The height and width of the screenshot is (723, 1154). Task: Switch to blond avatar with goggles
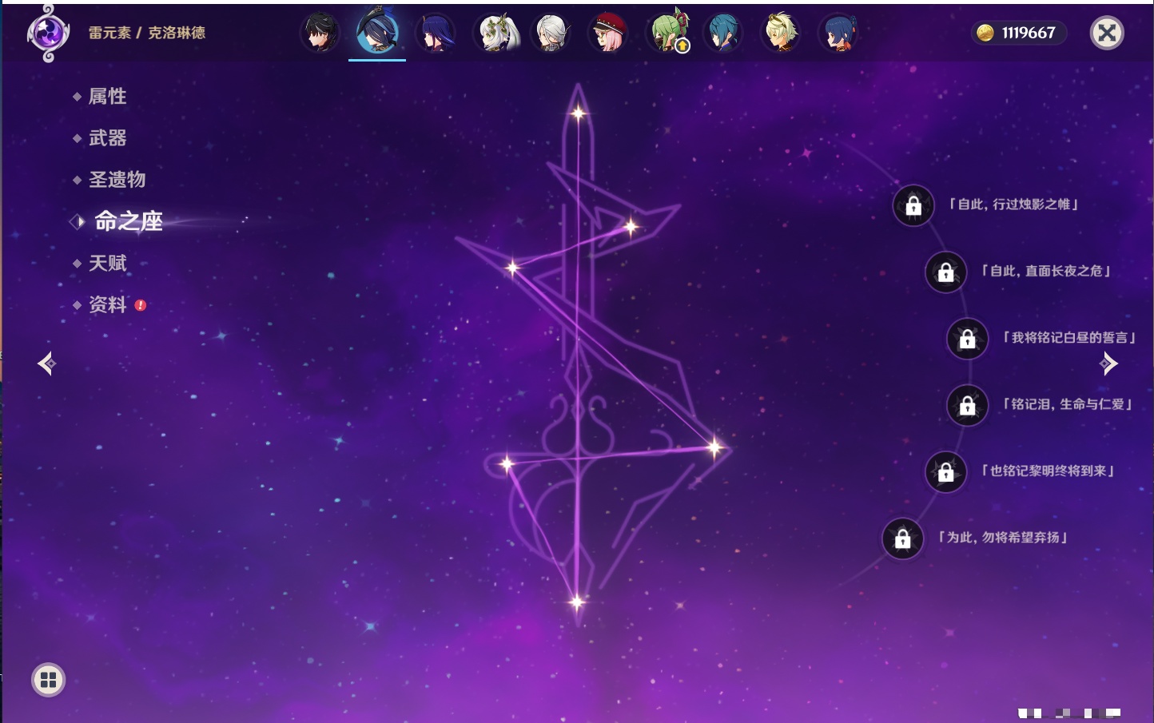(781, 33)
